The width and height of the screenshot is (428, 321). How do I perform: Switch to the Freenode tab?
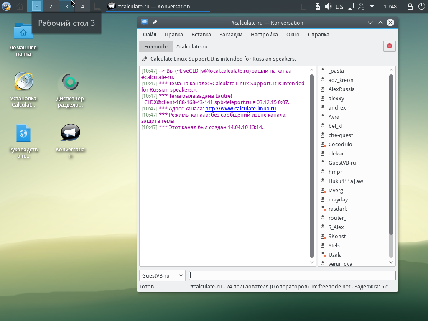[155, 46]
